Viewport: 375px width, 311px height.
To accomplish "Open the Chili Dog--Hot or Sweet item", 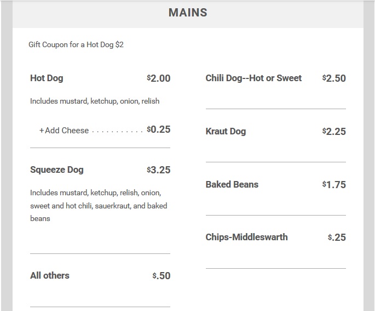I will (253, 78).
